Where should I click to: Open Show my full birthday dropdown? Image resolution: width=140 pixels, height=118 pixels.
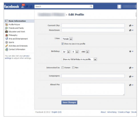point(79,59)
